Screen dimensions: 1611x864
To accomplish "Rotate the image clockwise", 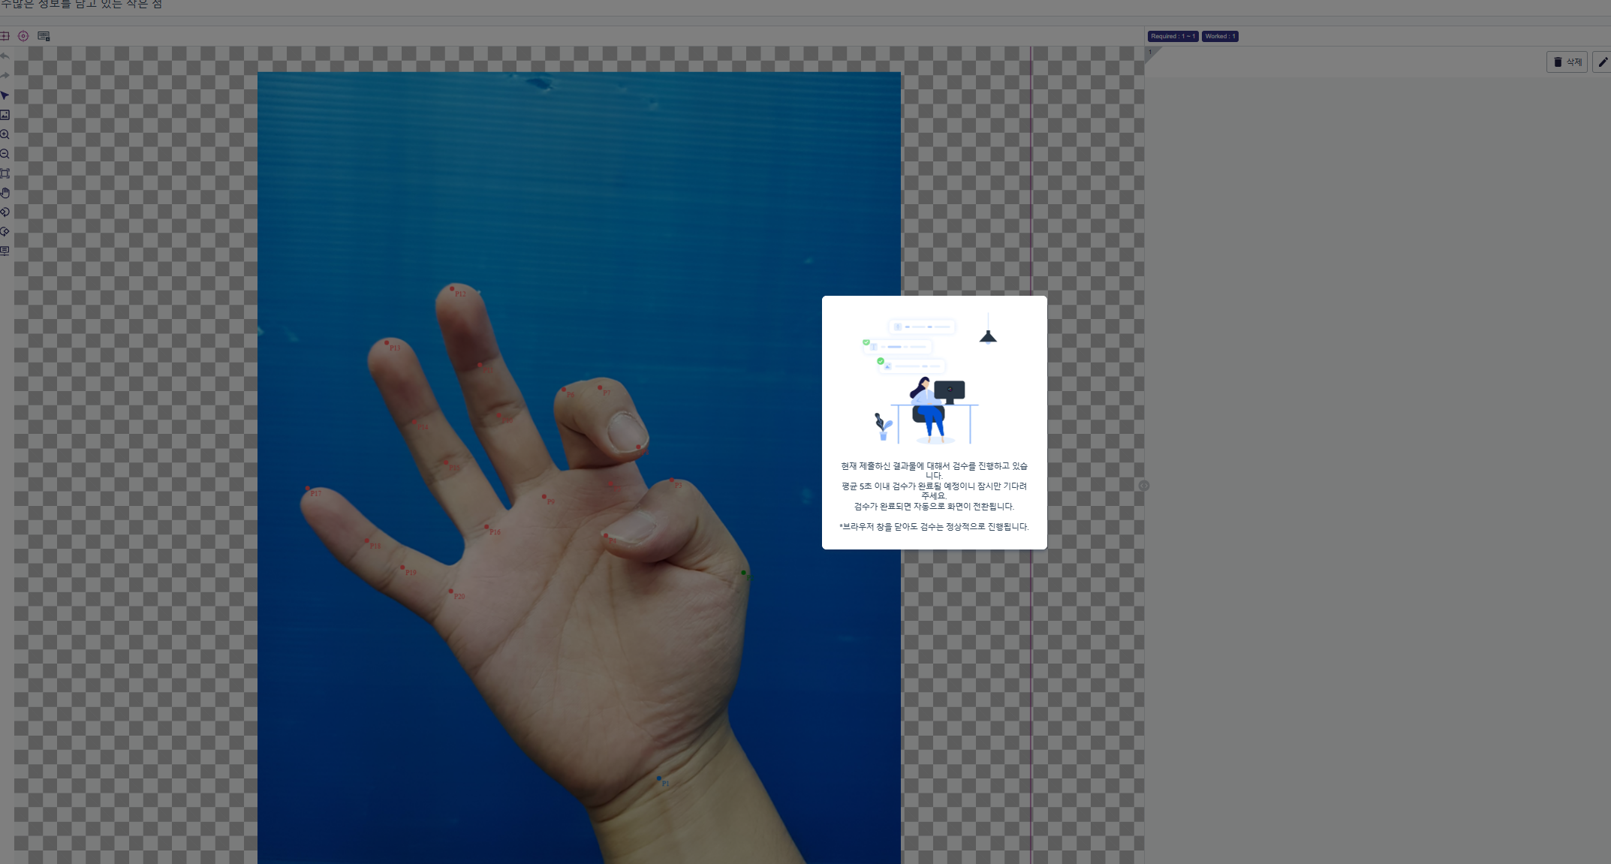I will [5, 212].
